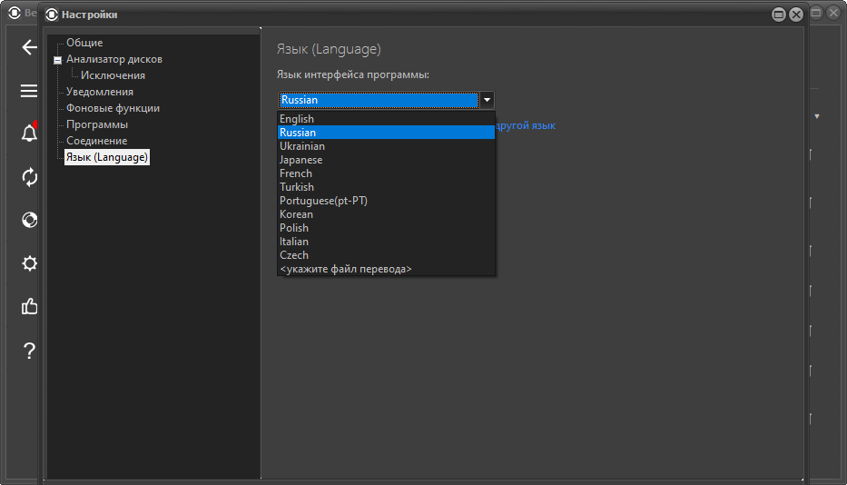The height and width of the screenshot is (485, 847).
Task: Open help question mark icon
Action: point(29,351)
